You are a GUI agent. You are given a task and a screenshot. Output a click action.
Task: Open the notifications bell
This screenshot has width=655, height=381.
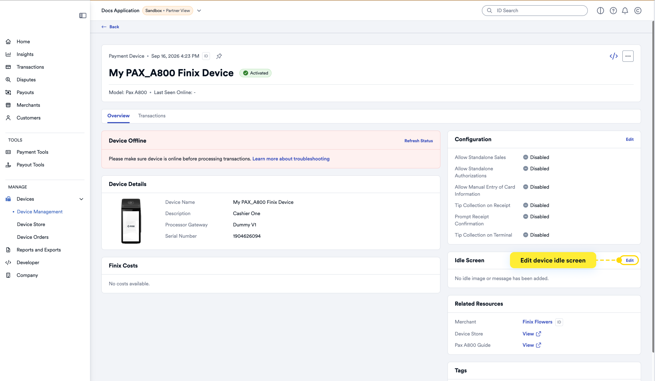[x=625, y=11]
